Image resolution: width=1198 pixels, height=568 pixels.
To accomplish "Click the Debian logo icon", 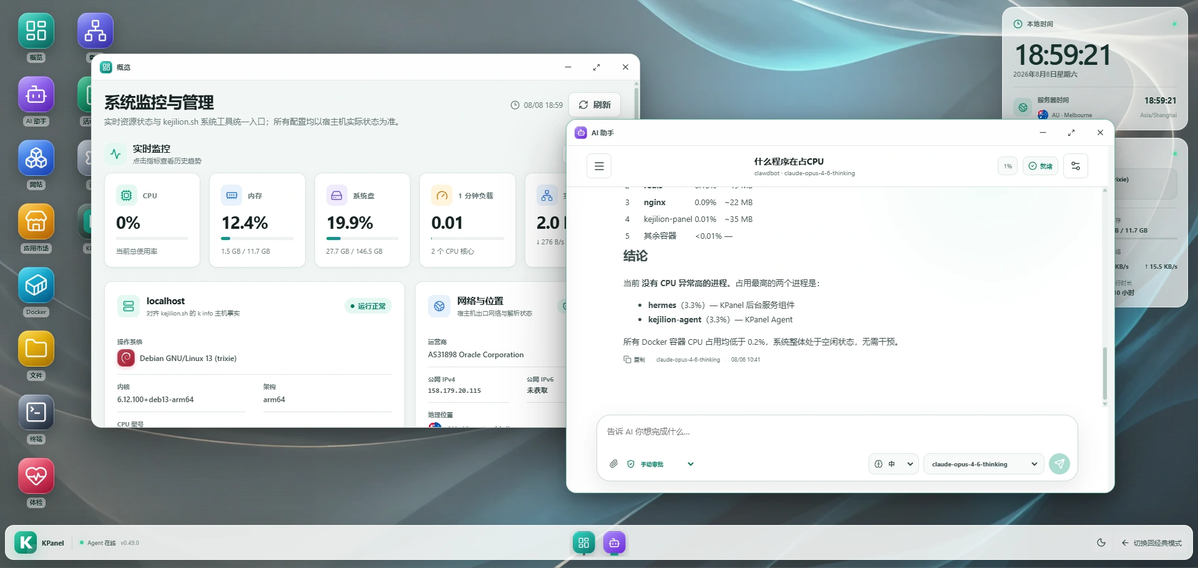I will pos(126,359).
